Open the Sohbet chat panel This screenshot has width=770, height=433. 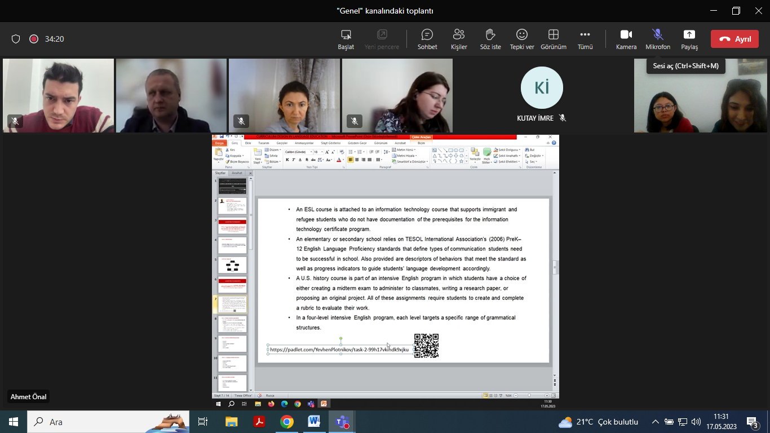(x=427, y=39)
